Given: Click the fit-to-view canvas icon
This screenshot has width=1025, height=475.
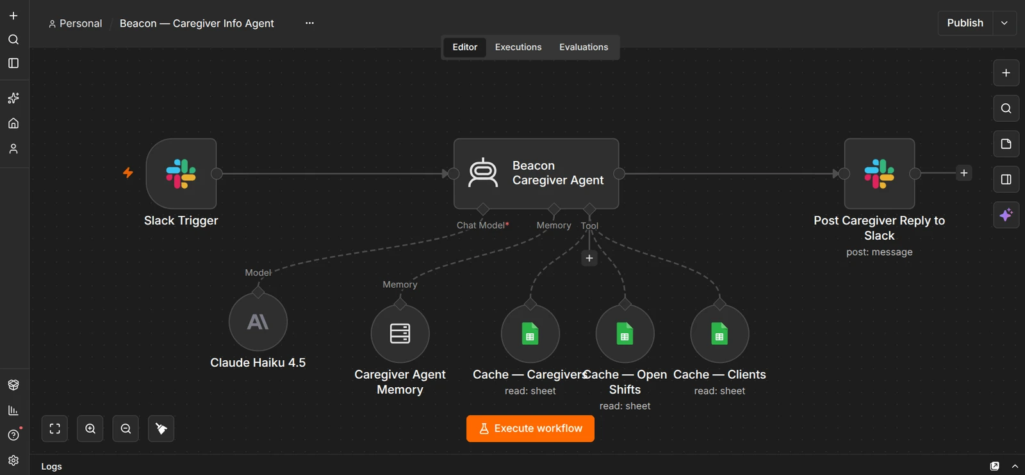Looking at the screenshot, I should click(x=55, y=429).
